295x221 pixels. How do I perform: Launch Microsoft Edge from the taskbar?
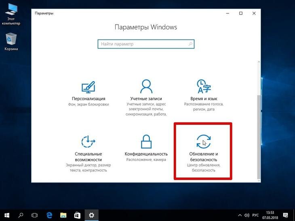coord(49,215)
